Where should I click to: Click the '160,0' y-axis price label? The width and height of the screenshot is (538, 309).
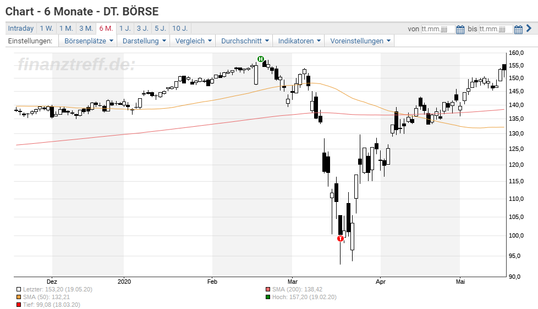click(x=516, y=53)
